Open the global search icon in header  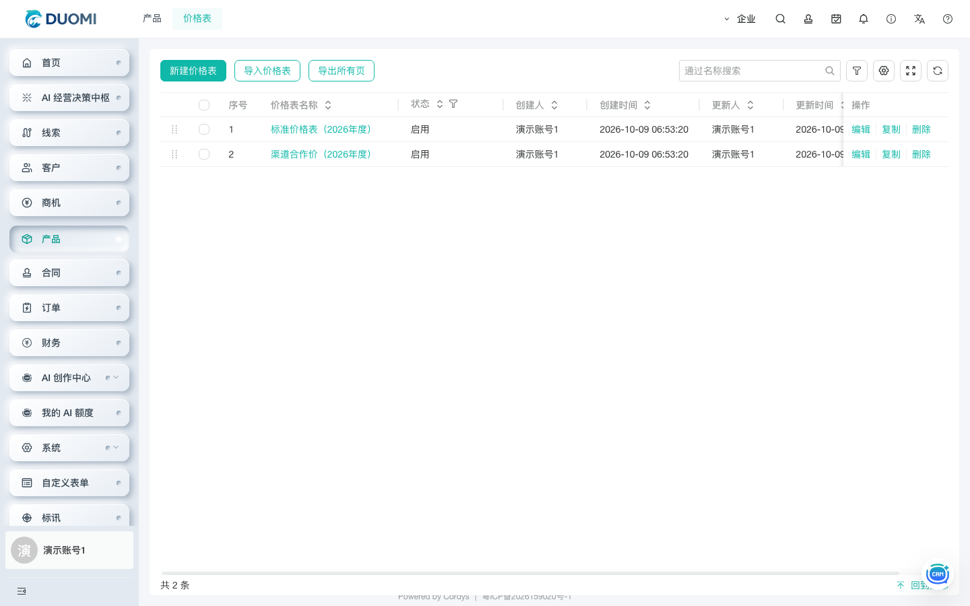780,19
